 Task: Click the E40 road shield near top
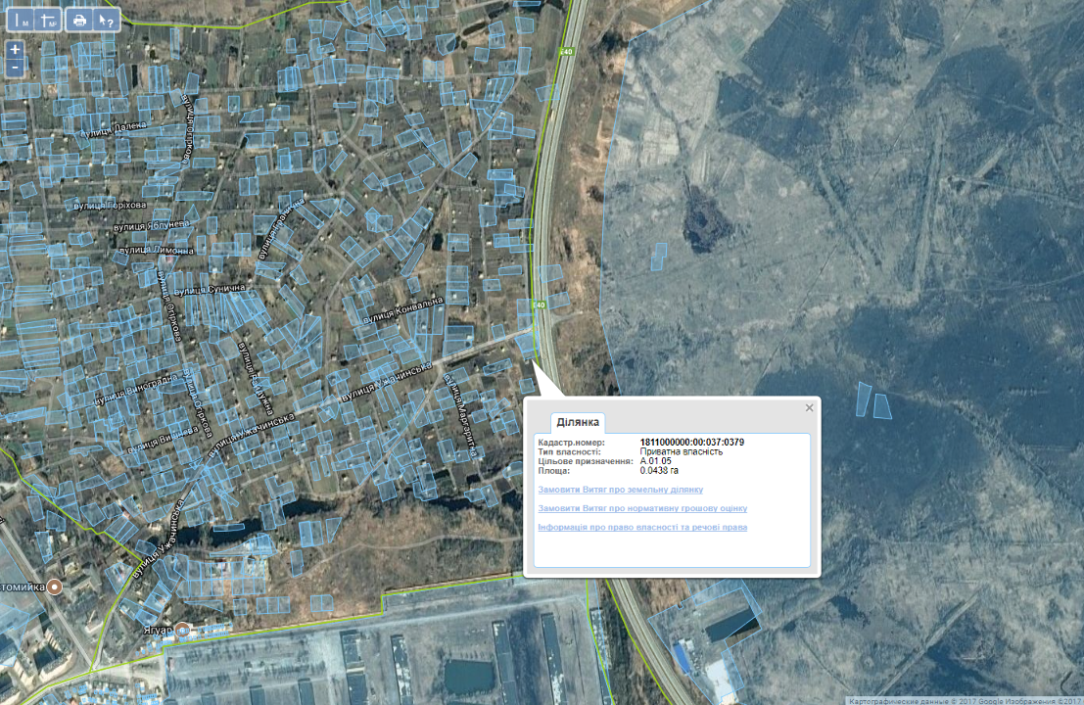[x=567, y=51]
